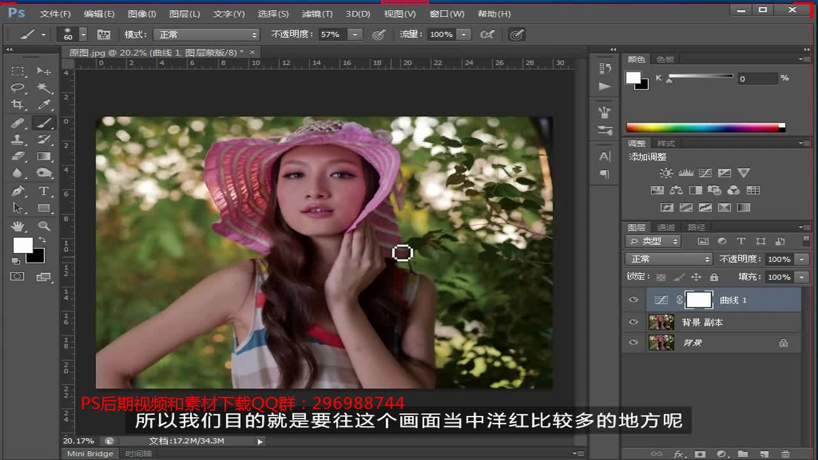Select the Clone Stamp tool
Image resolution: width=818 pixels, height=460 pixels.
[x=17, y=140]
